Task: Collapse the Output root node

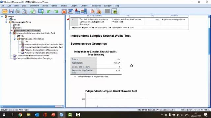Action: (x=2, y=16)
